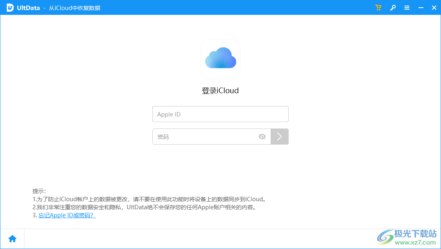Click tip line one about iCloud sync
441x249 pixels.
(x=150, y=199)
